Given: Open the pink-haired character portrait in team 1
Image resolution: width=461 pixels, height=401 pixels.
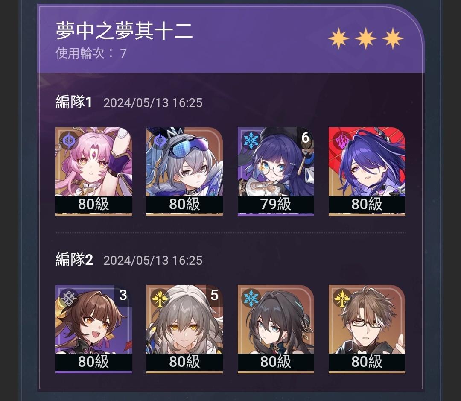Looking at the screenshot, I should point(93,171).
